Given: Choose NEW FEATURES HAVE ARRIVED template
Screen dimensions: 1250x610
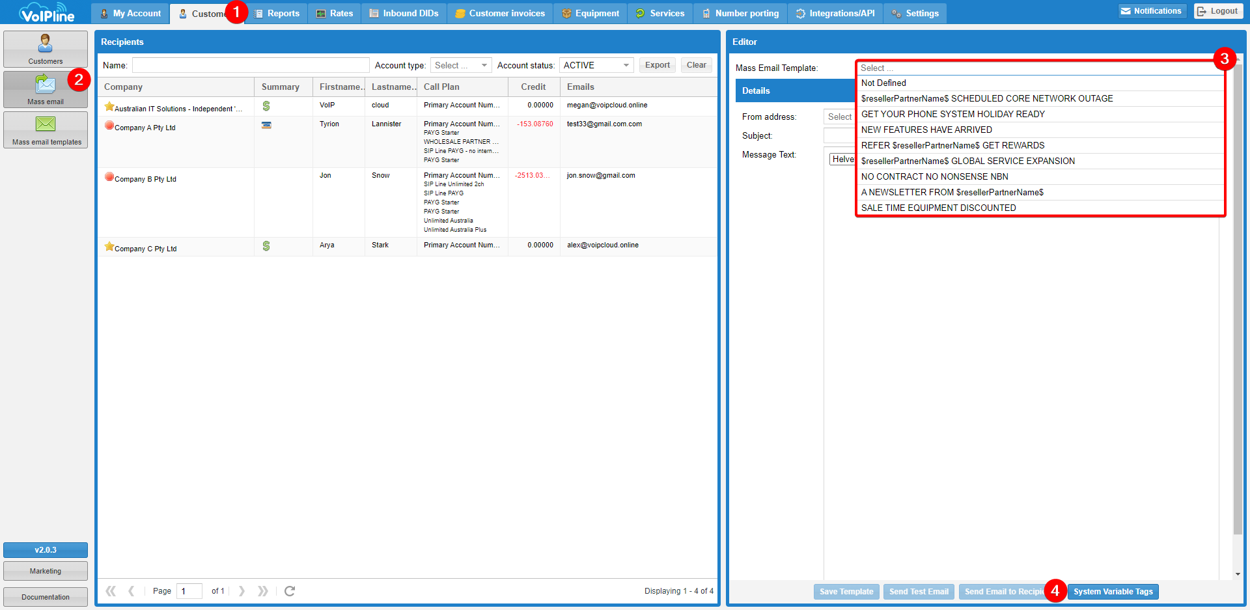Looking at the screenshot, I should tap(926, 130).
